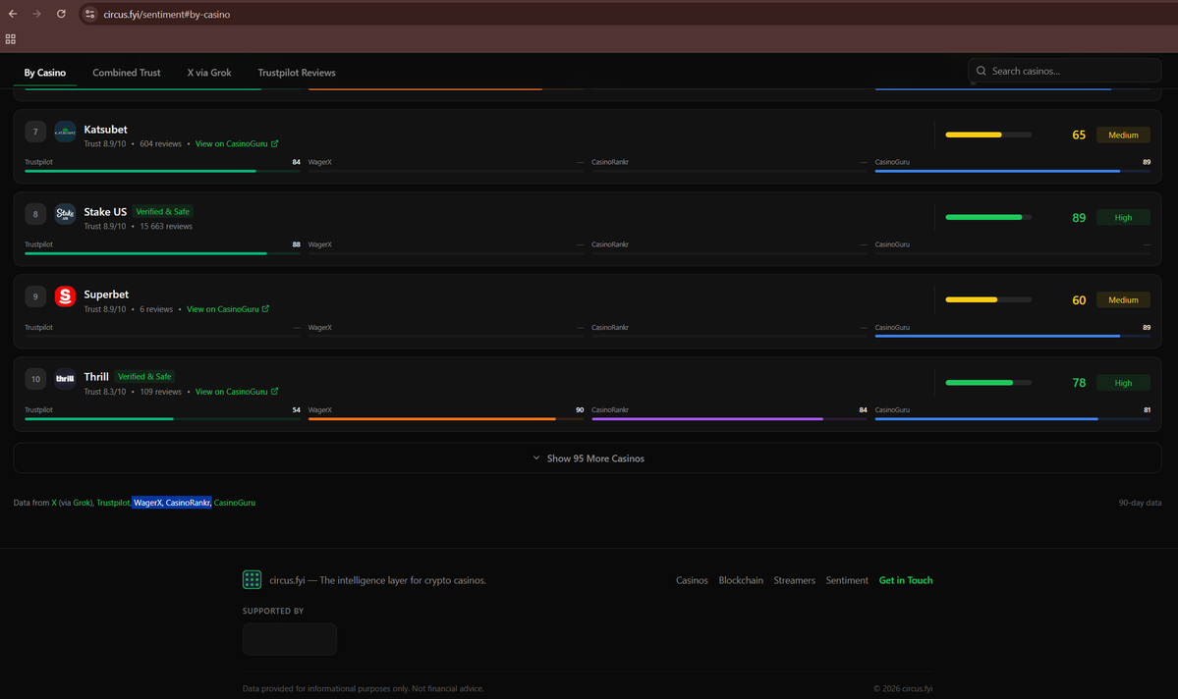This screenshot has width=1178, height=699.
Task: Reload the page with the refresh icon
Action: pyautogui.click(x=61, y=14)
